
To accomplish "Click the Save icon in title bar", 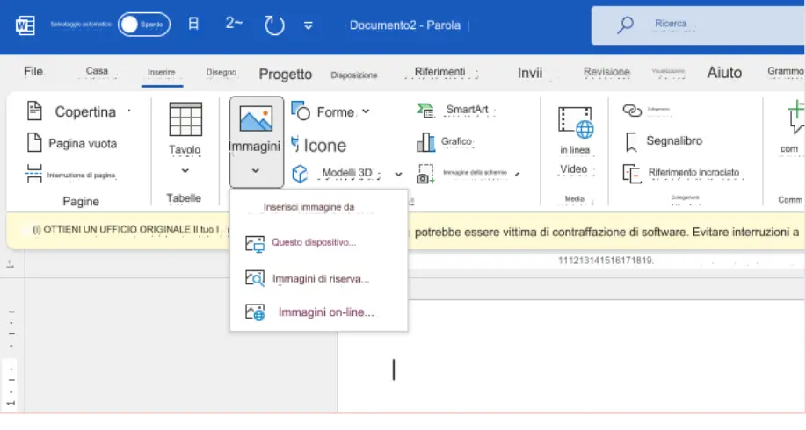I will tap(193, 24).
